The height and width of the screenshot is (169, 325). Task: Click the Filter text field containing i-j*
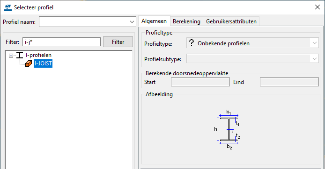(61, 42)
